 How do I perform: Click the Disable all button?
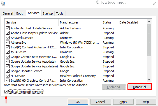point(140,87)
